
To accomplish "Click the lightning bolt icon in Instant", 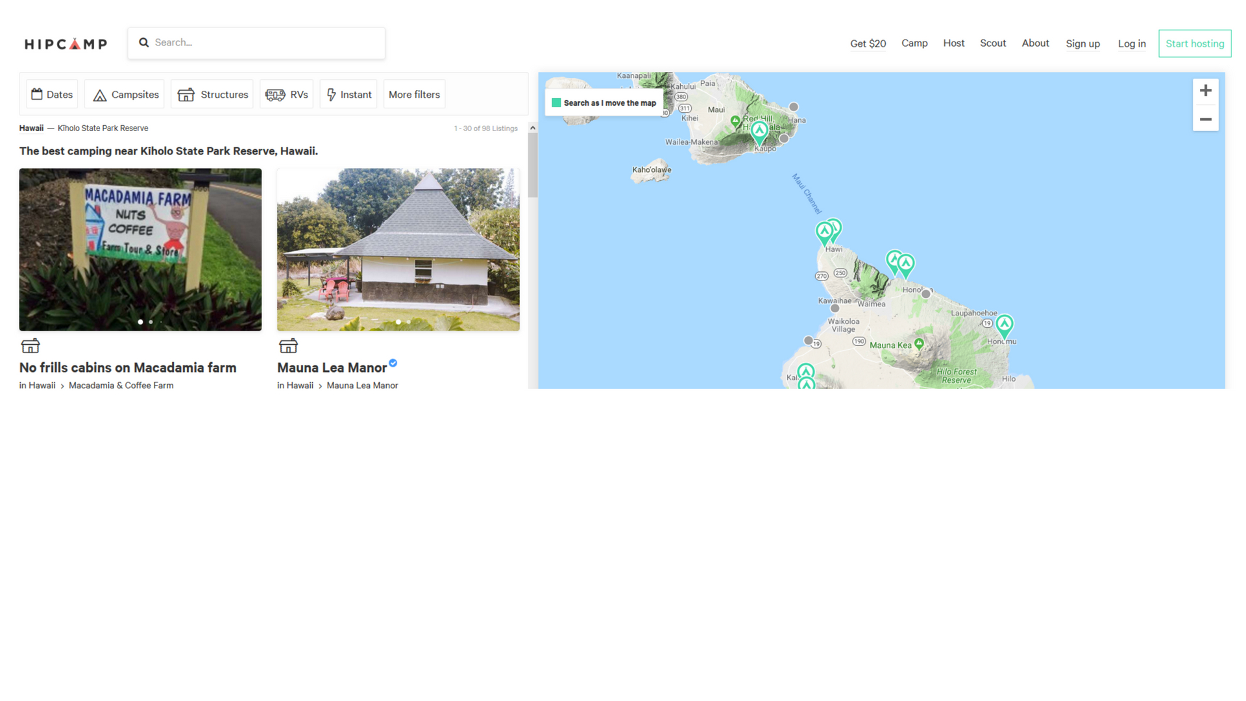I will pyautogui.click(x=332, y=95).
